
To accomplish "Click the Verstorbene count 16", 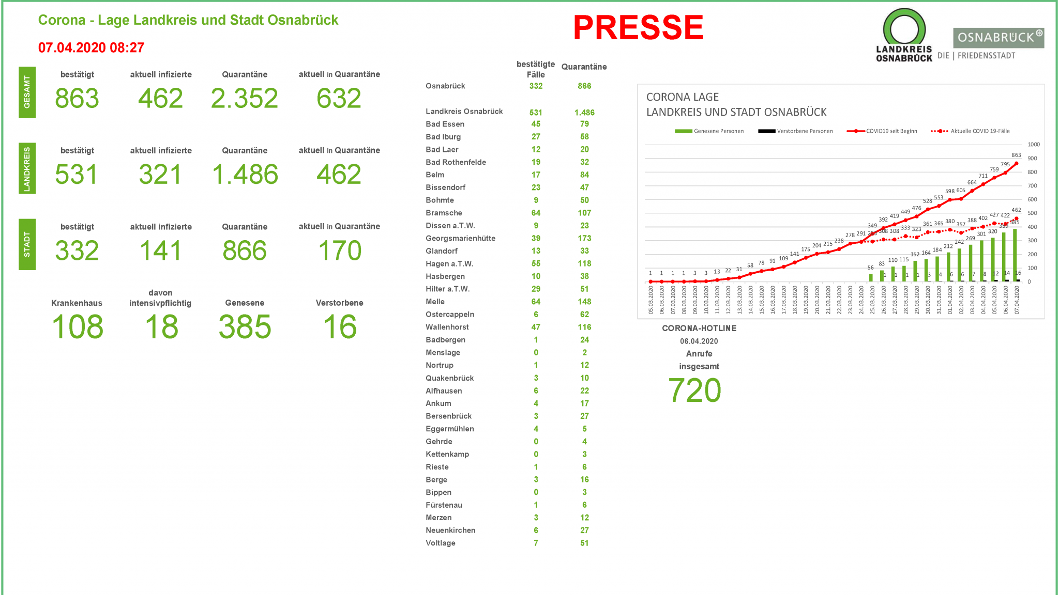I will coord(339,327).
